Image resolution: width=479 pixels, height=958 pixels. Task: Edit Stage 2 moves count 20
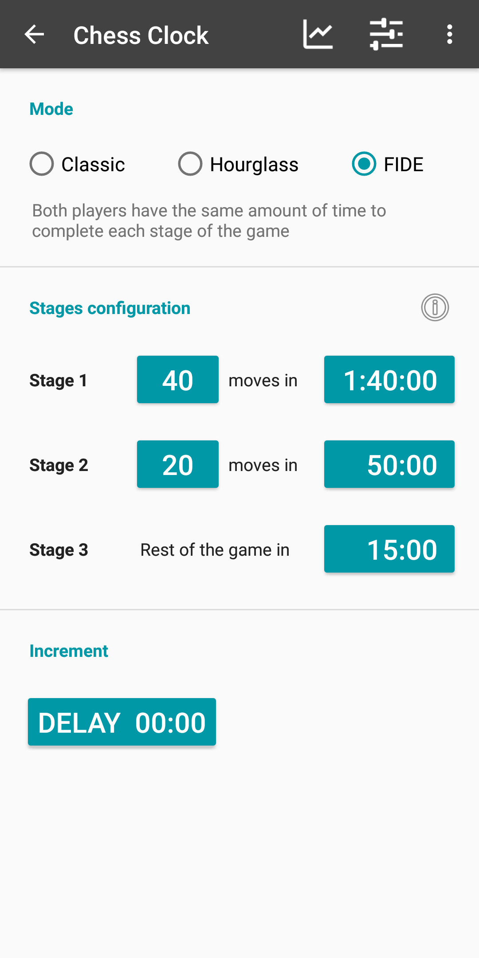point(178,464)
